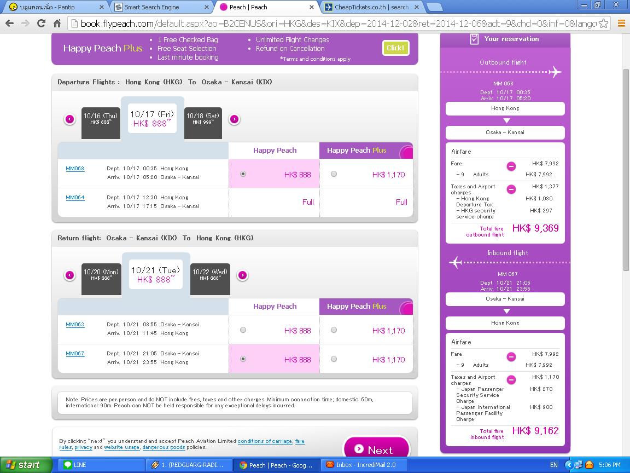Open flight MM067 details link

coord(75,353)
